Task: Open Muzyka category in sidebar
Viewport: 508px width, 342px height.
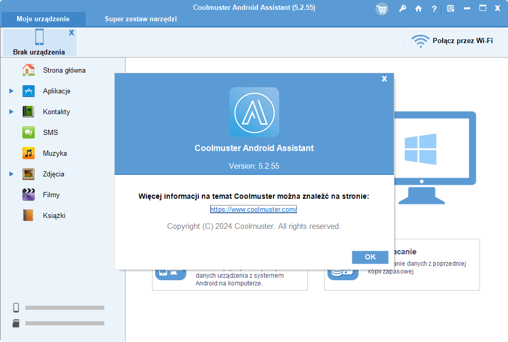Action: pos(55,153)
